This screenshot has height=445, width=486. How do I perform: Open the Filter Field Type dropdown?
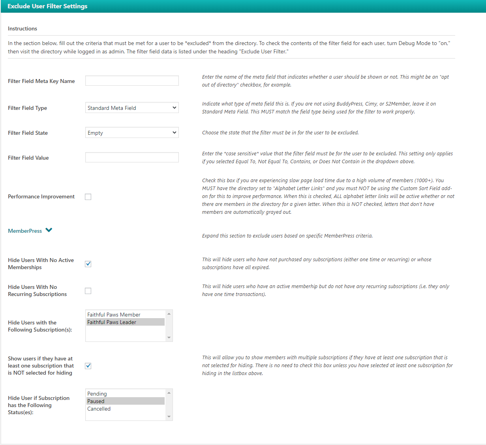click(x=132, y=108)
